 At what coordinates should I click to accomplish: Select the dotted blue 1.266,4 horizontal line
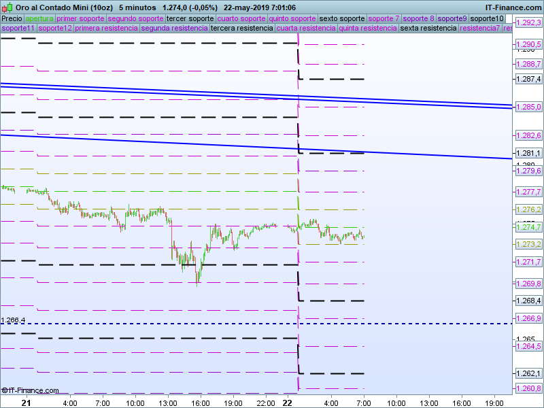click(256, 324)
